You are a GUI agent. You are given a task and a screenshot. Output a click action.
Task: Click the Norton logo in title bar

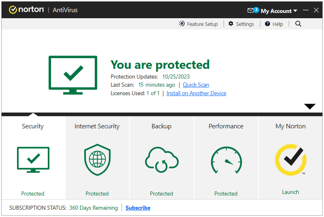[x=26, y=10]
